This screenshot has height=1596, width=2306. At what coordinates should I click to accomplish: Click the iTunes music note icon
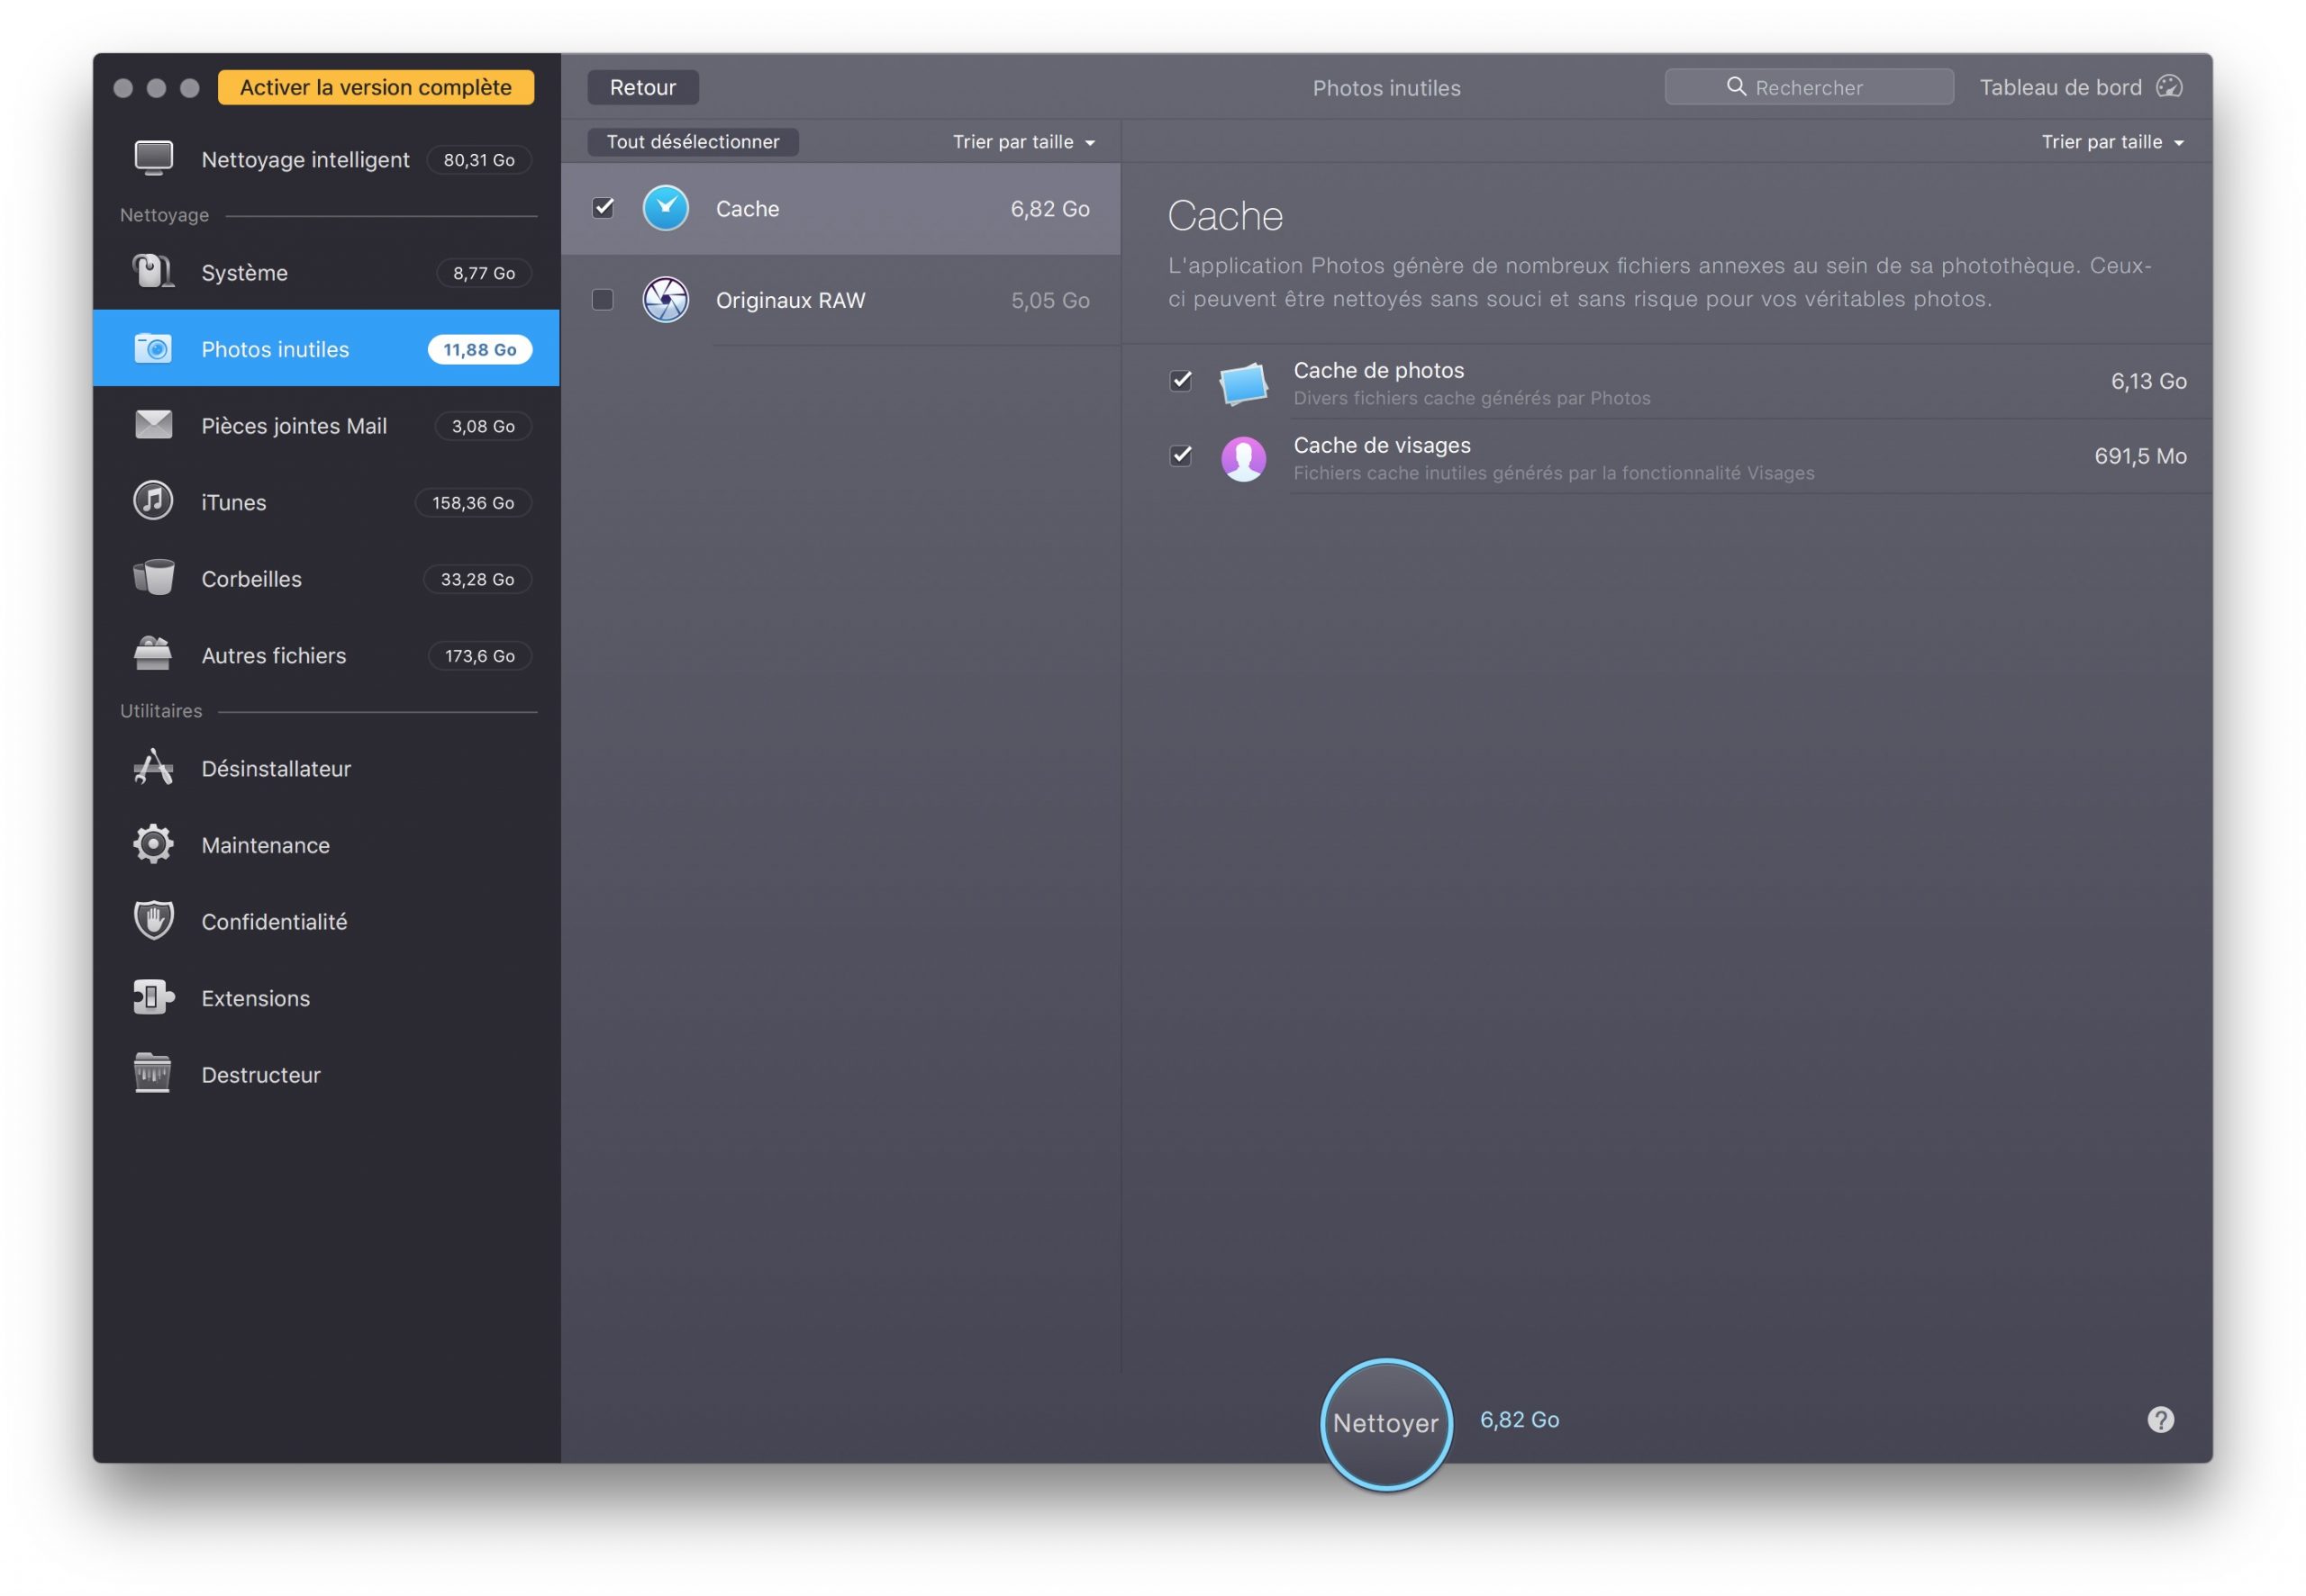(x=153, y=502)
